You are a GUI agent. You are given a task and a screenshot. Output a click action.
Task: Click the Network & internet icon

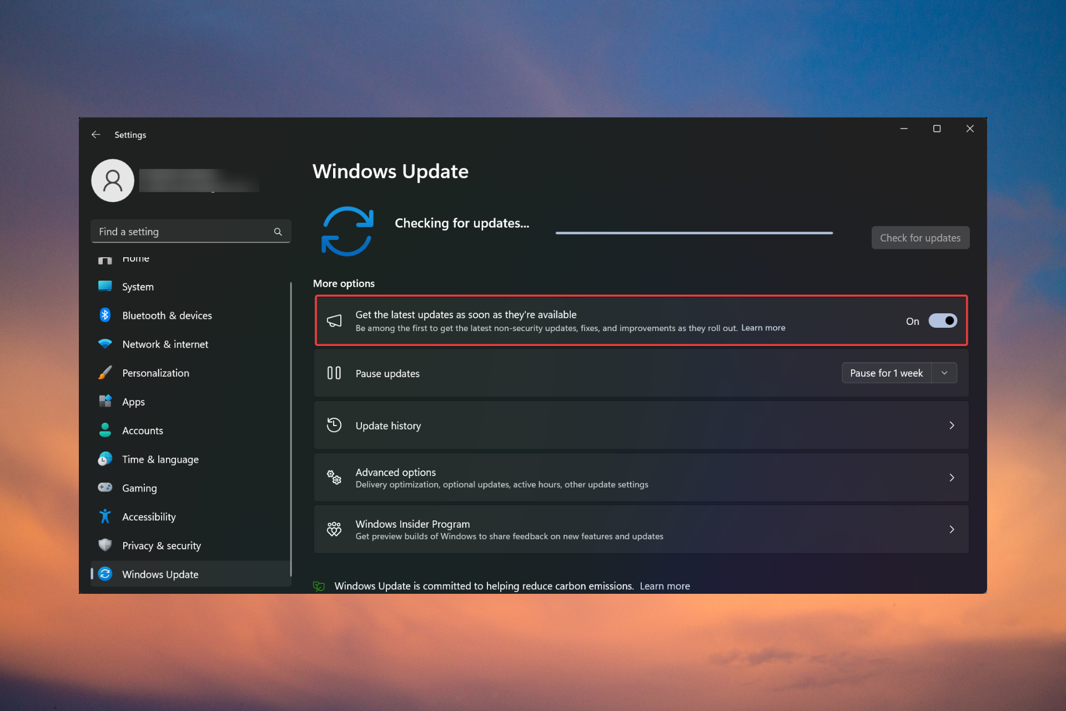tap(106, 344)
